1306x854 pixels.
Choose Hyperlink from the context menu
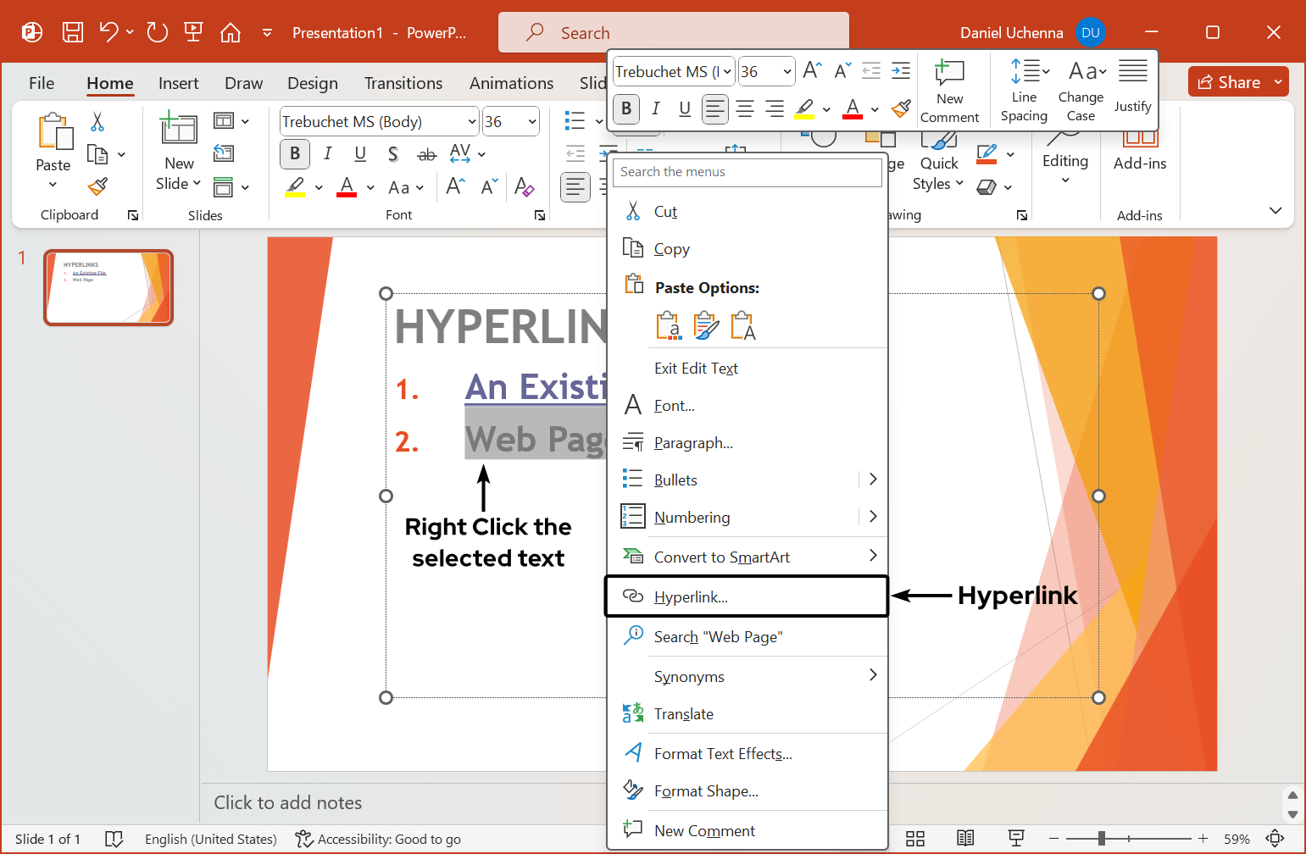pyautogui.click(x=692, y=596)
